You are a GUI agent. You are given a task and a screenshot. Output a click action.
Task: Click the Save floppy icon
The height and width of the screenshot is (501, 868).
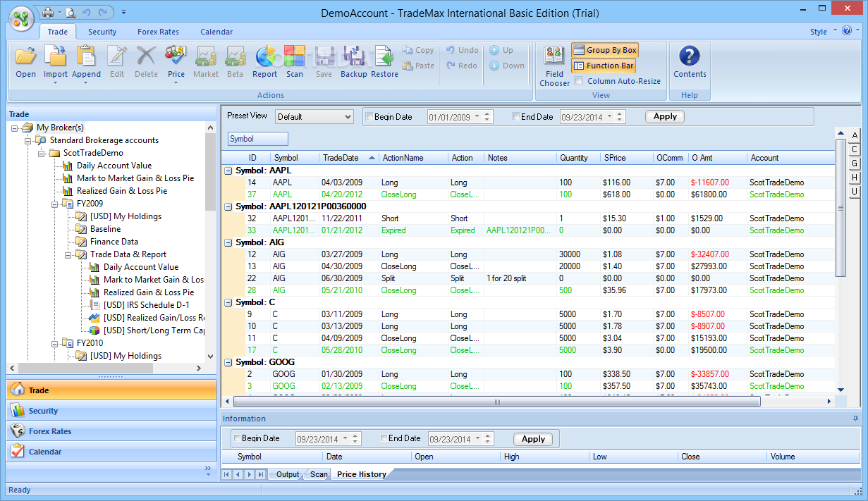click(324, 56)
